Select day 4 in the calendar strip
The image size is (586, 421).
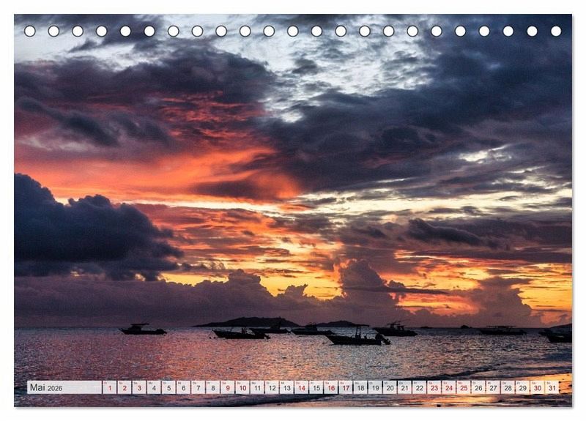[x=154, y=388]
